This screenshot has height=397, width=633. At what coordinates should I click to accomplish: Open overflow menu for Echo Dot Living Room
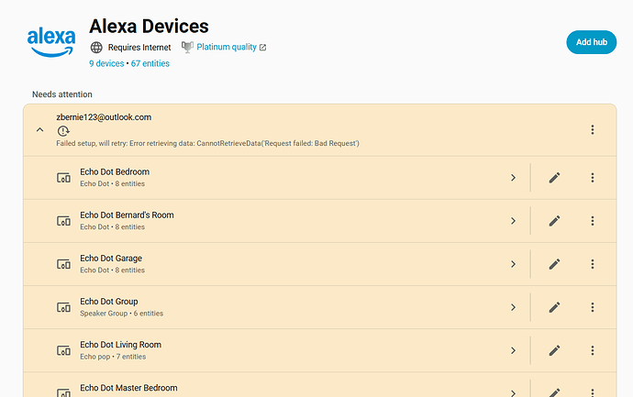pyautogui.click(x=593, y=350)
